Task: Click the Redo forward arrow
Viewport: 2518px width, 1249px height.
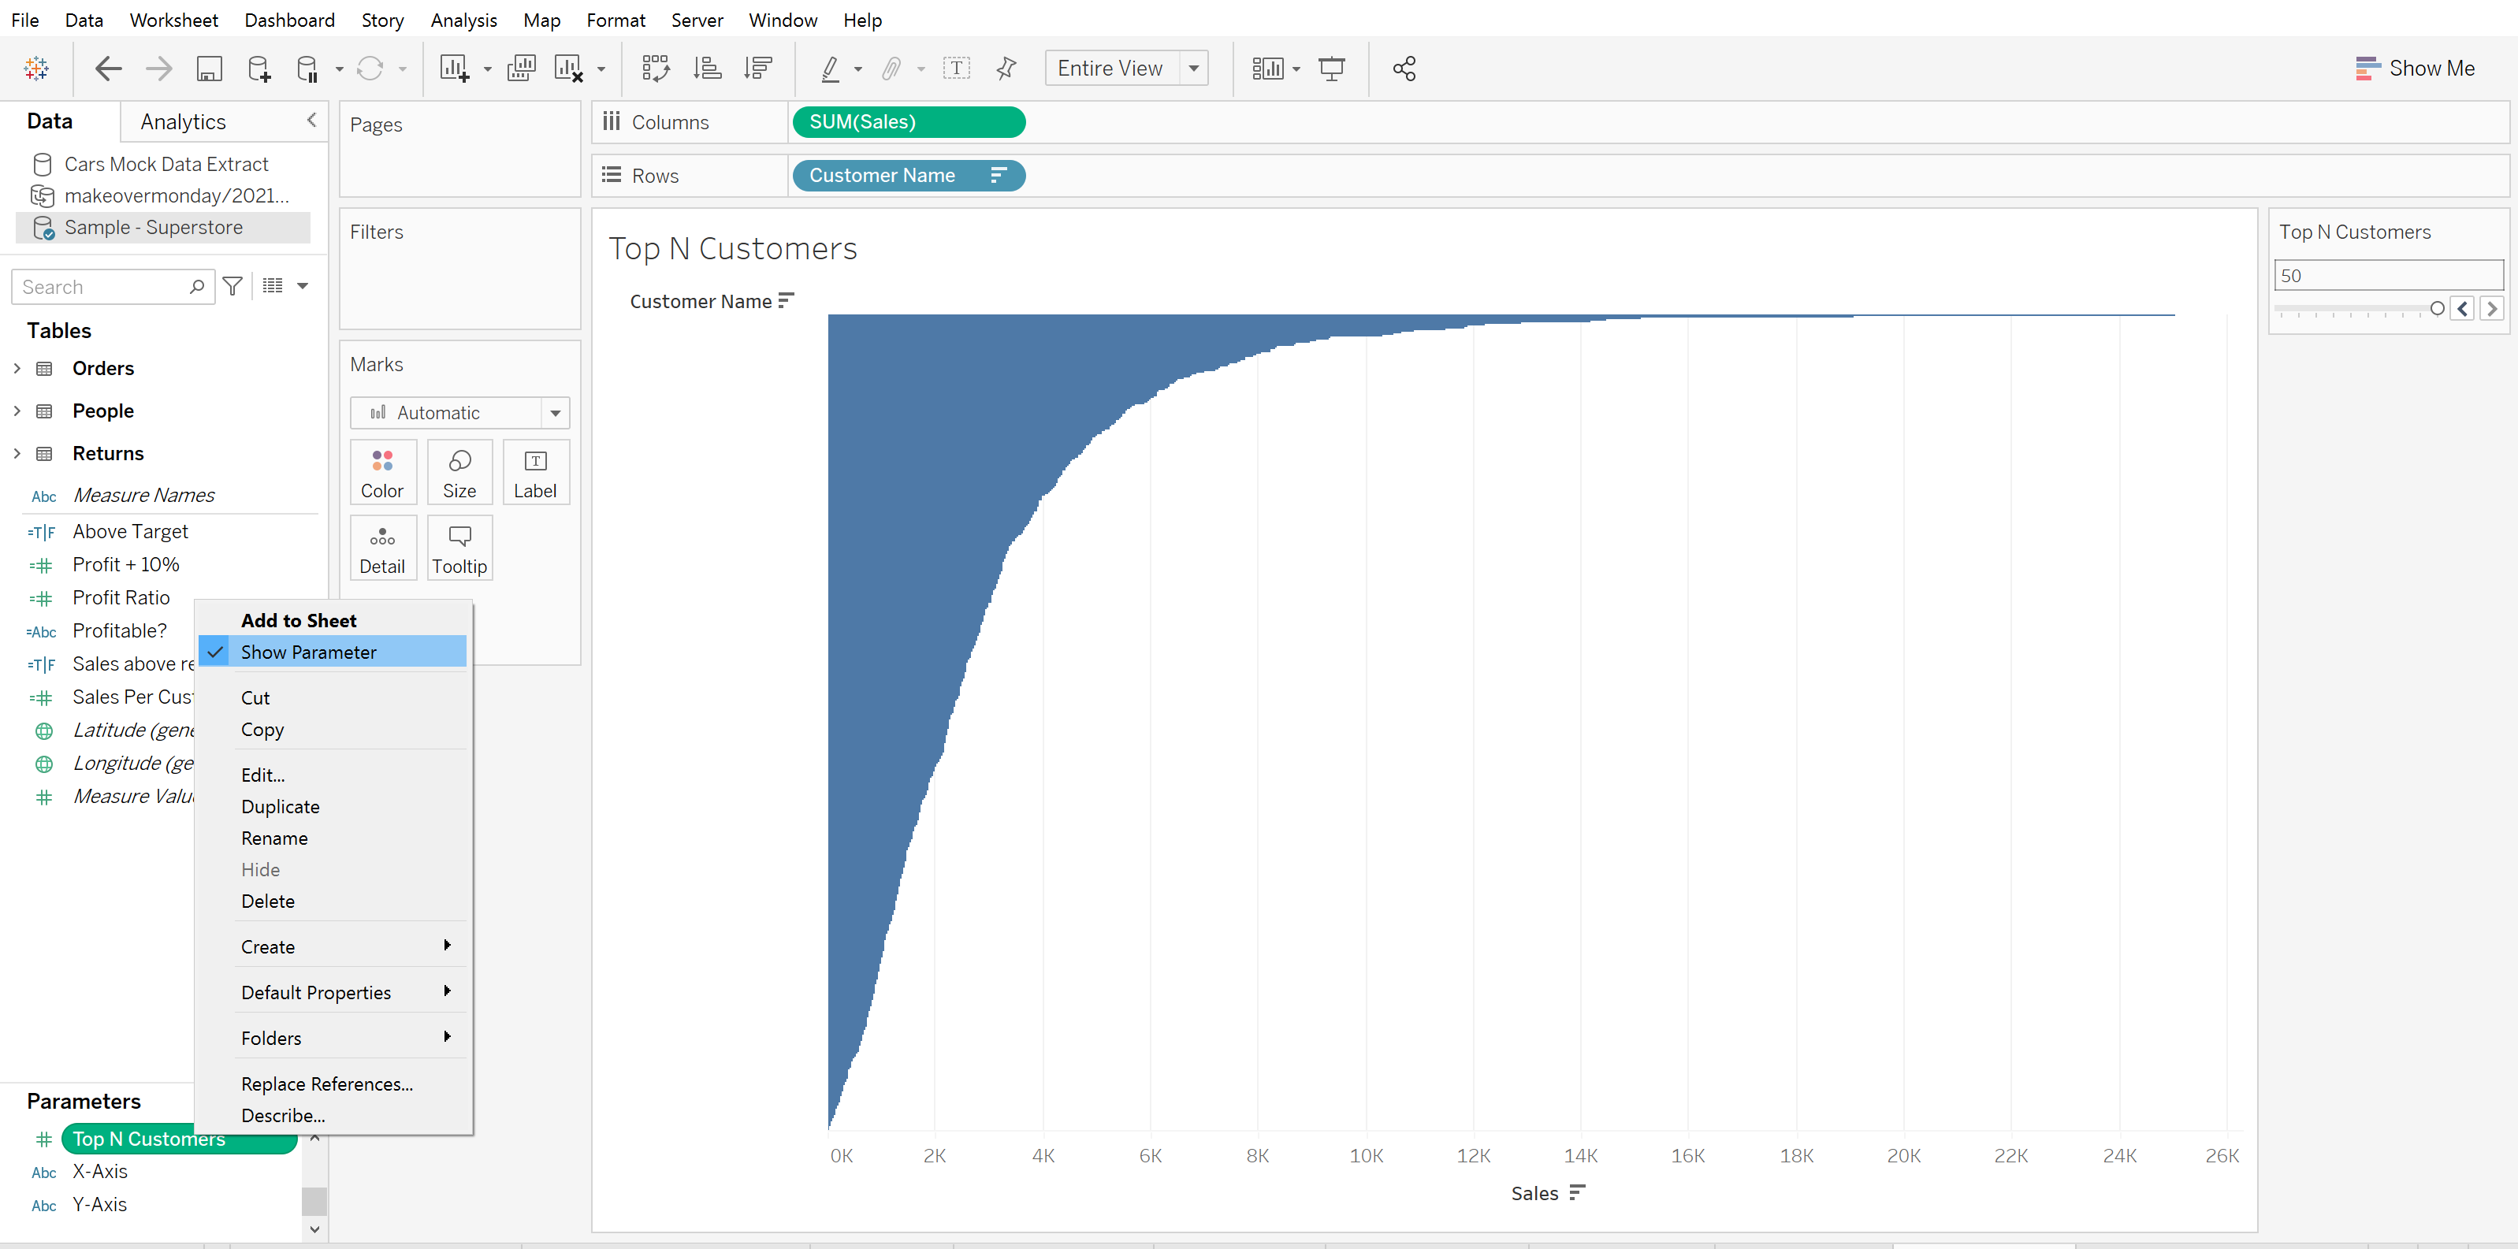Action: point(158,69)
